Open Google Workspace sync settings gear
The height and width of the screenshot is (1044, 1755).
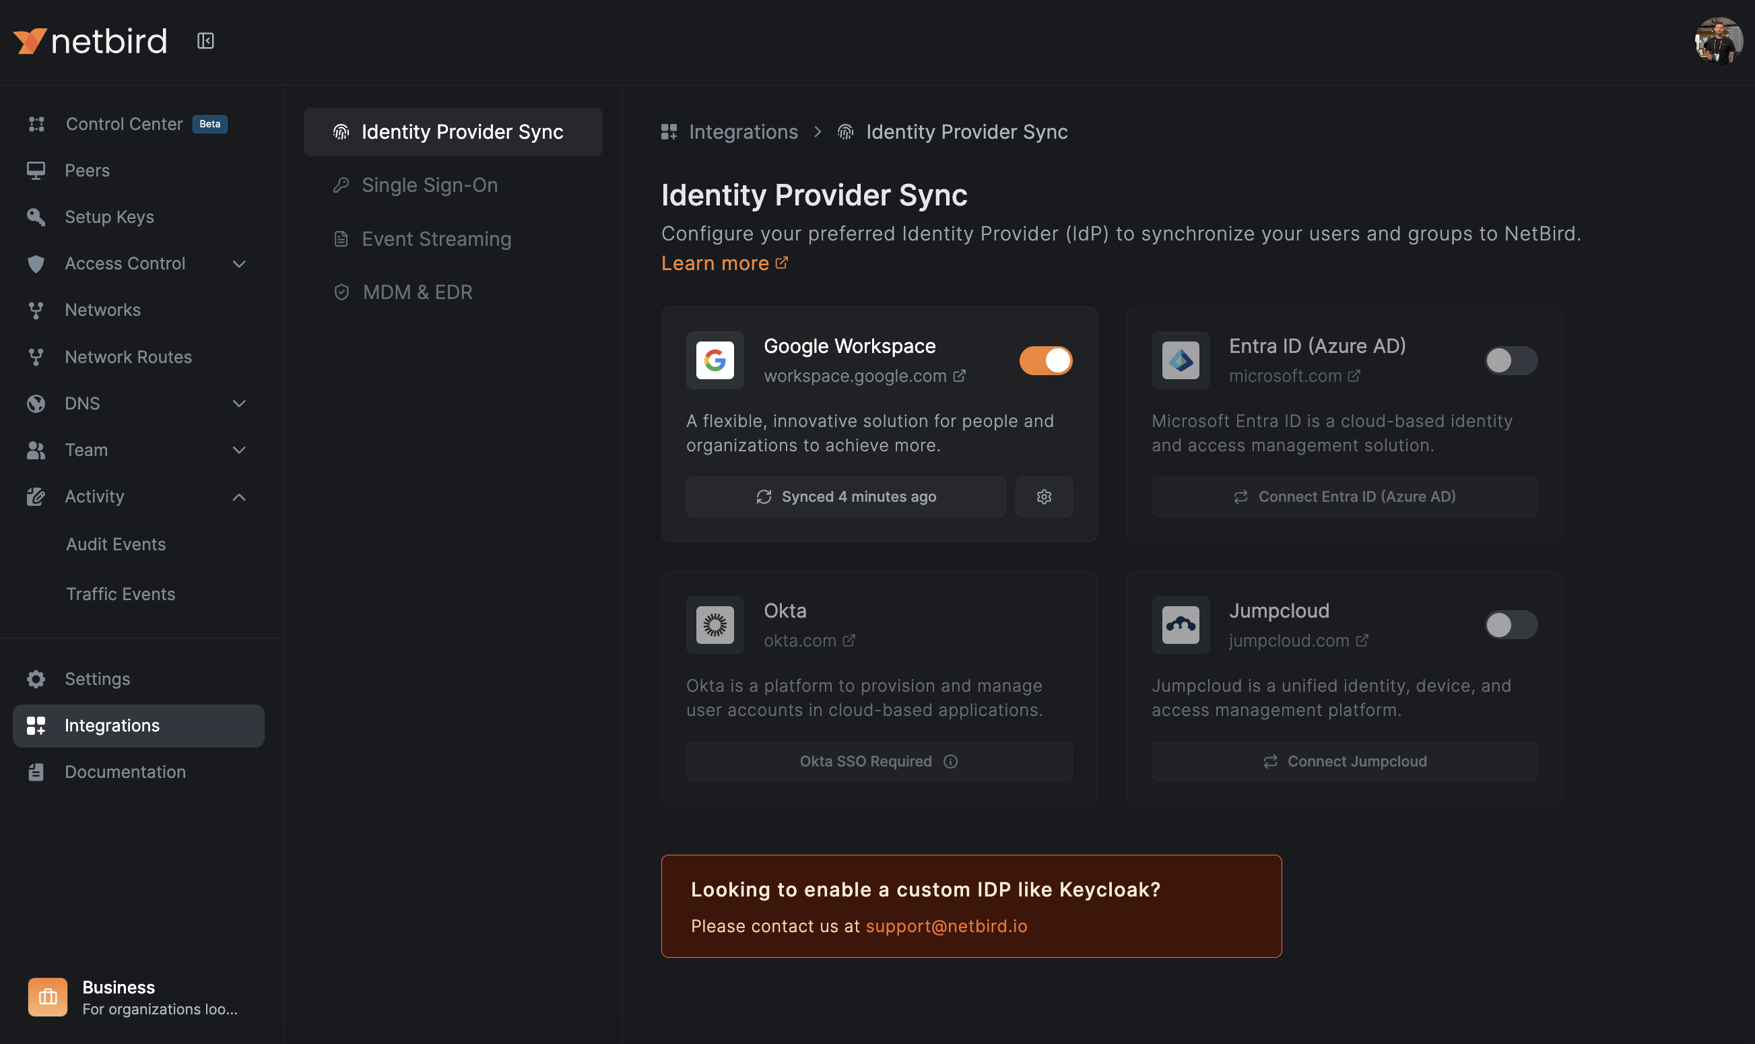pyautogui.click(x=1043, y=496)
